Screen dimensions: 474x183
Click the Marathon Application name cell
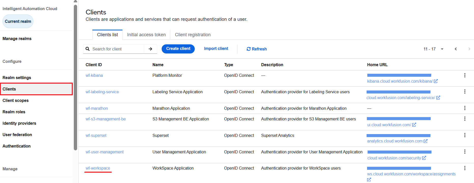coord(171,108)
